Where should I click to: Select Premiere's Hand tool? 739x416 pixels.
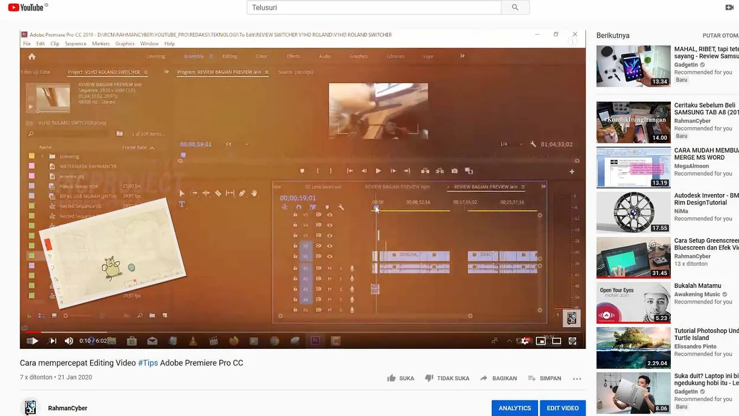tap(254, 193)
